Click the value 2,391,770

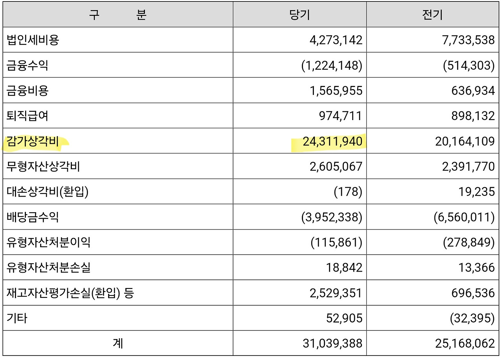pyautogui.click(x=468, y=166)
